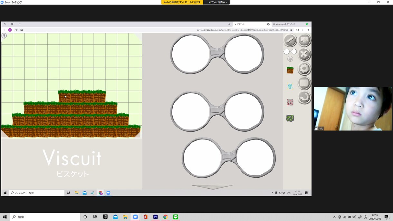Open the remote desktop Start menu
The height and width of the screenshot is (221, 393).
point(5,193)
